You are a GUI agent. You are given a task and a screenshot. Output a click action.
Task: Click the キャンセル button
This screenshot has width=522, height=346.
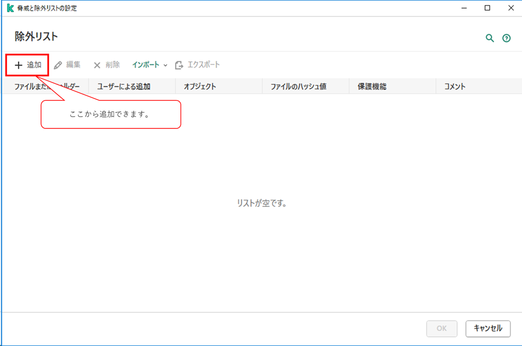click(x=488, y=328)
